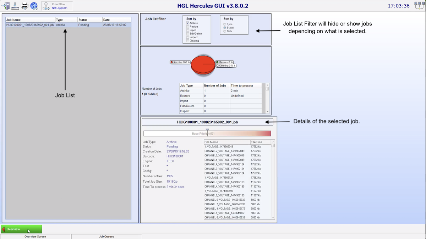Switch to the Job Queues tab
426x239 pixels.
pos(106,237)
